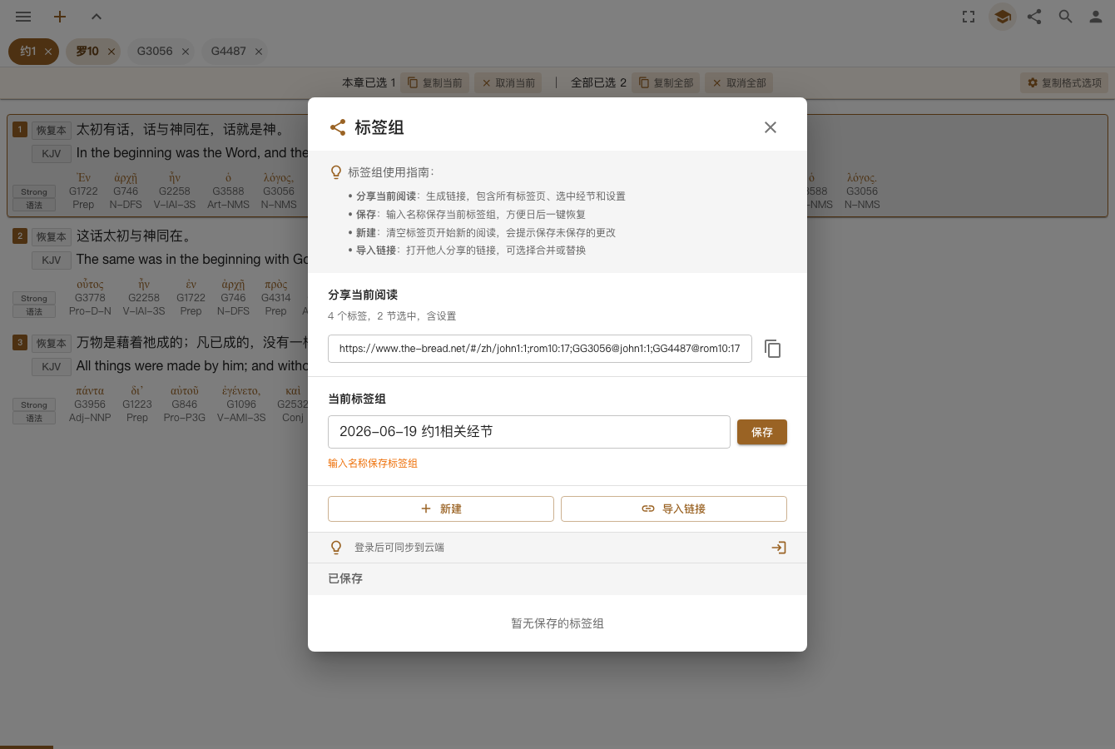Toggle the study mode graduation cap icon
The width and height of the screenshot is (1115, 749).
pos(1003,17)
